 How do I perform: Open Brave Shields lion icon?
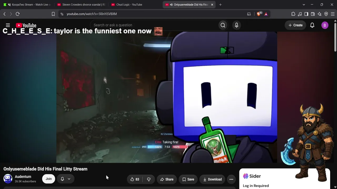(x=259, y=14)
